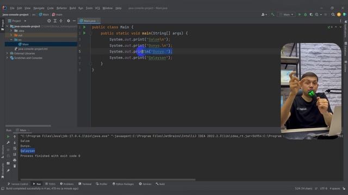348x195 pixels.
Task: Open Terminal tool window
Action: coord(85,184)
